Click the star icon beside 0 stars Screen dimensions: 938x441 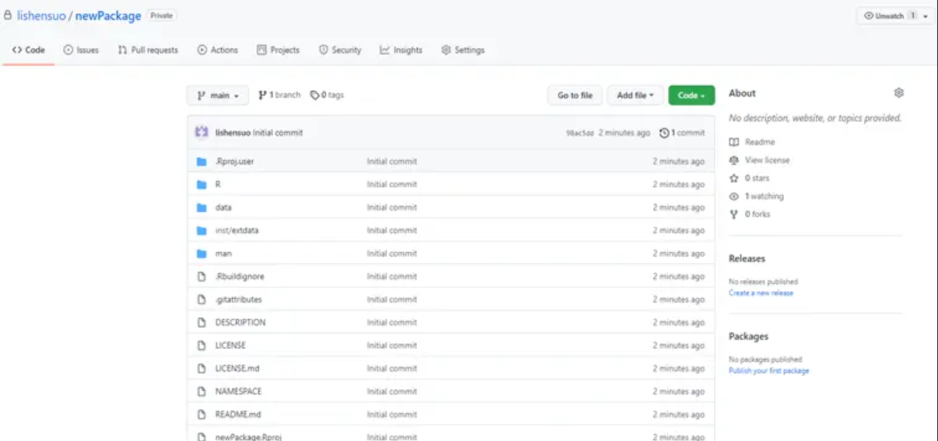click(x=734, y=178)
